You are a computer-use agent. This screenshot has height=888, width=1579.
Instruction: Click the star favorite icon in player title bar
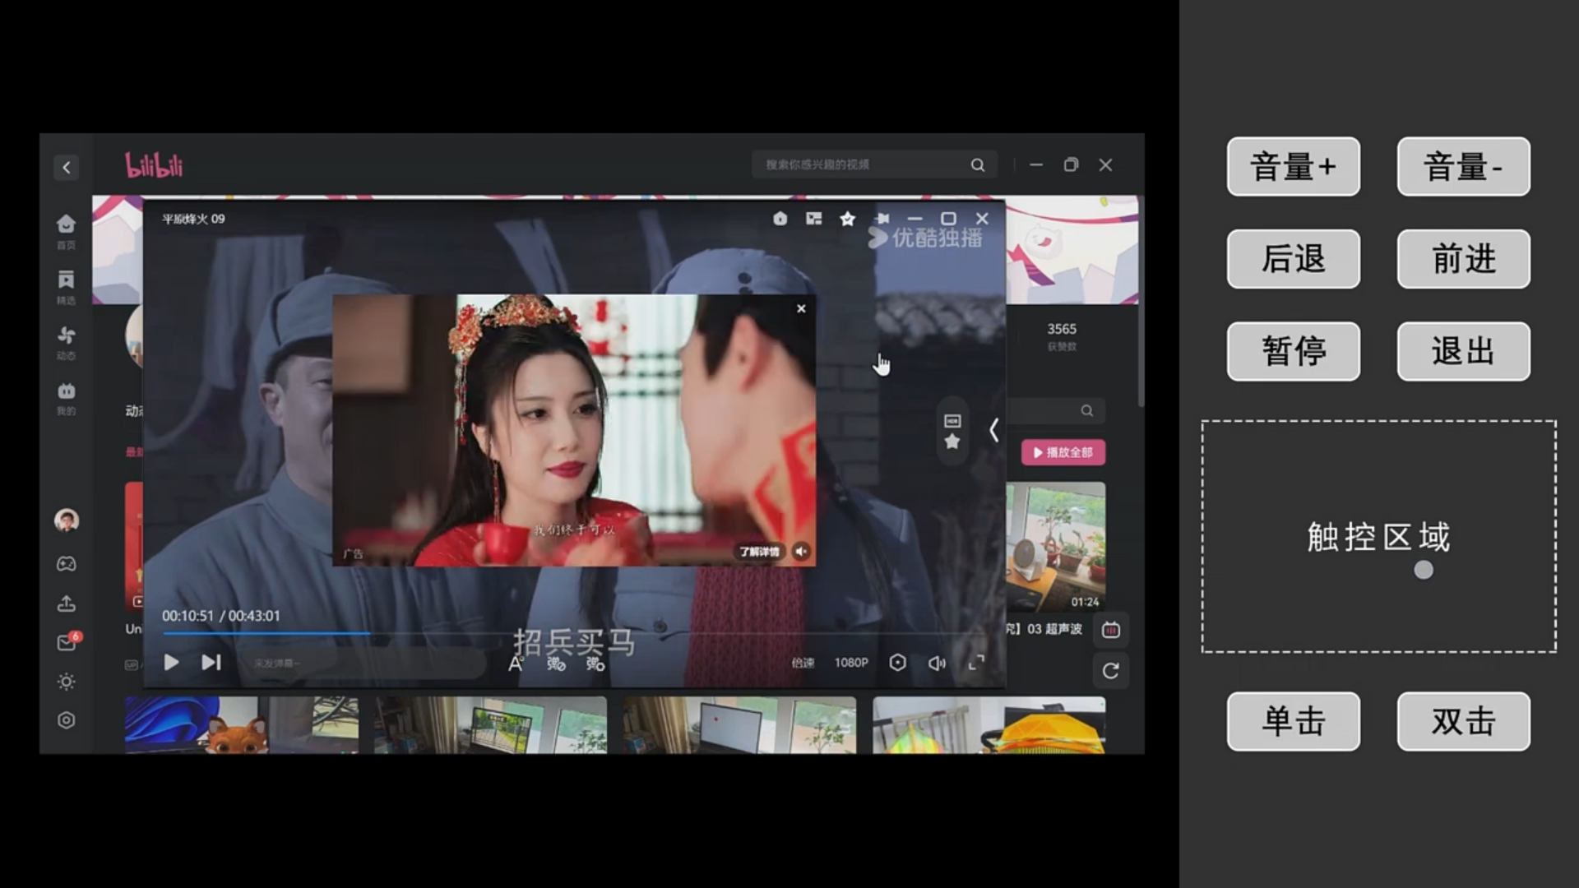tap(847, 219)
